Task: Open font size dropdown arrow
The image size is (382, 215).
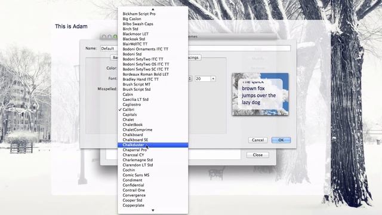Action: 213,79
